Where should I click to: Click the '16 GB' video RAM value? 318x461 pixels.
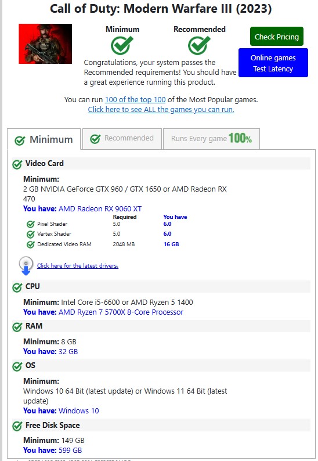pos(171,244)
